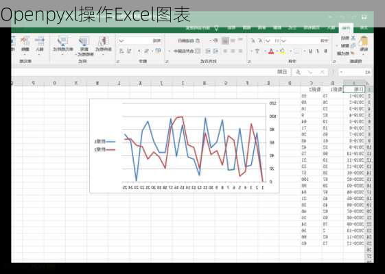Click the Insert Function fx icon
385x274 pixels.
298,72
